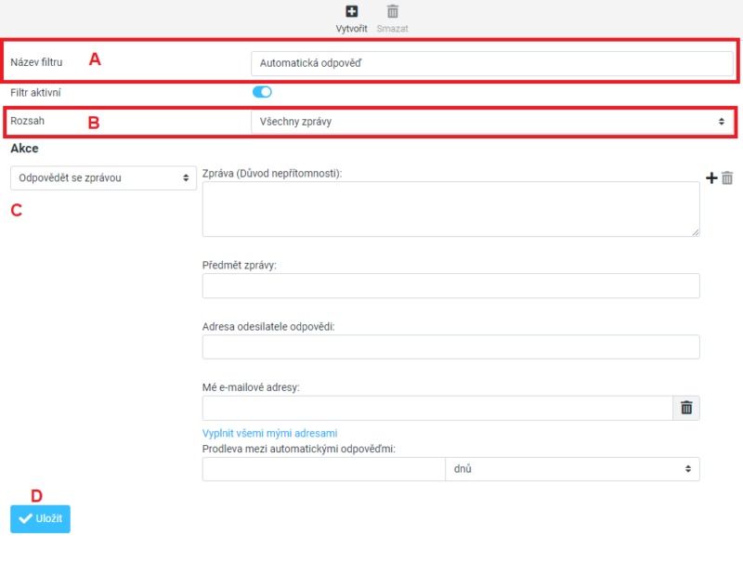Click the Filtr aktivní label text
Screen dimensions: 743x588
tap(36, 93)
